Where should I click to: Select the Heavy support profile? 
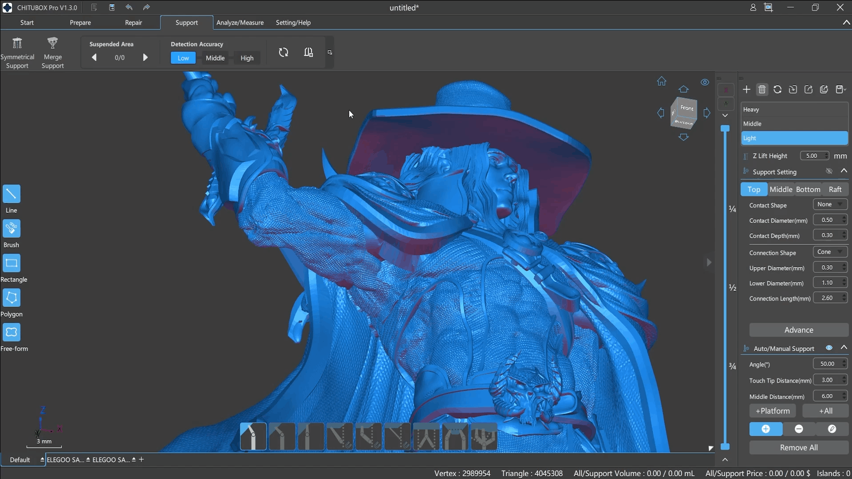pyautogui.click(x=794, y=110)
